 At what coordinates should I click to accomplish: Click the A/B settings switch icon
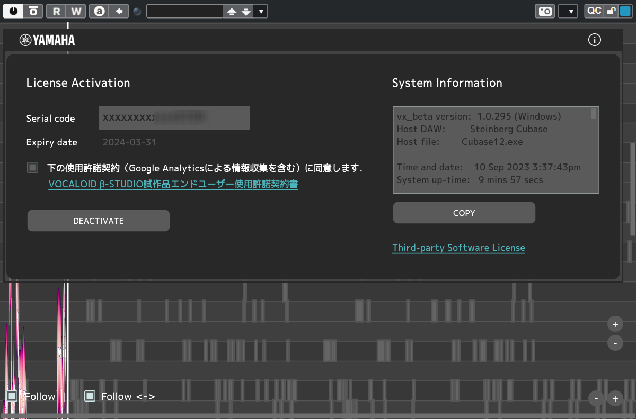(x=99, y=11)
